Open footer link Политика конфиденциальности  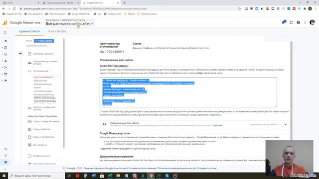(176, 169)
